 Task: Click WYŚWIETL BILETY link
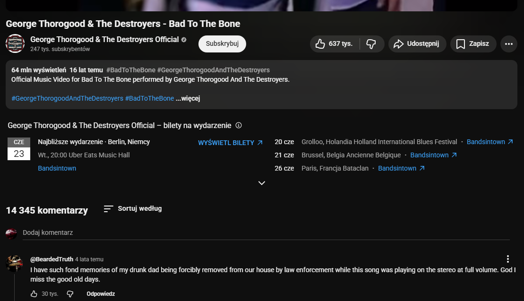pos(230,143)
